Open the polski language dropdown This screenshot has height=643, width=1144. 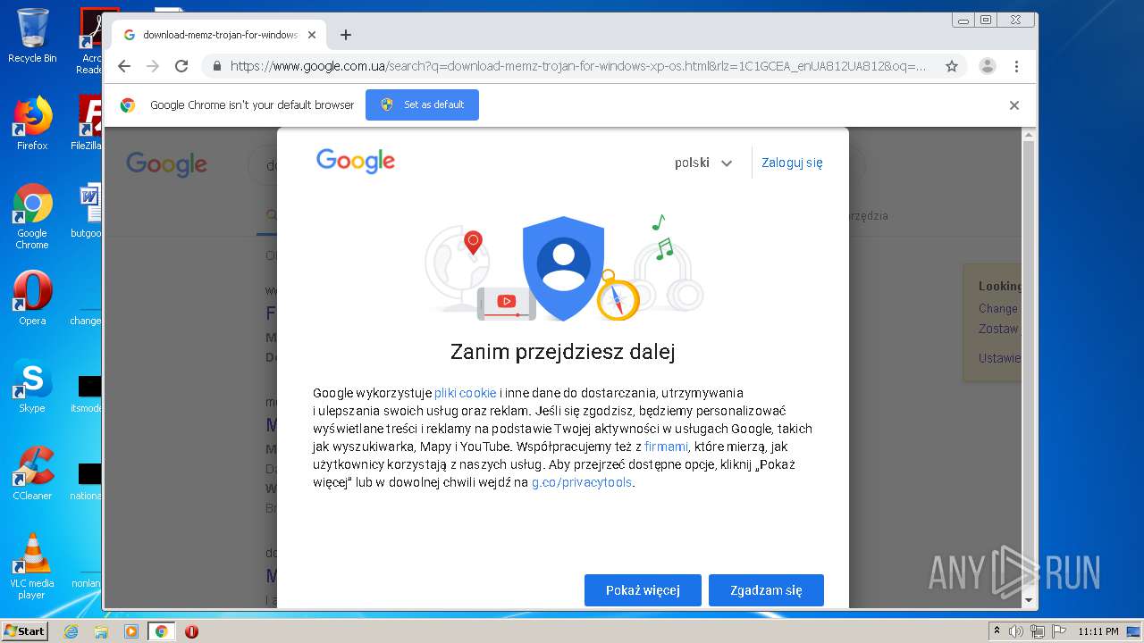(x=703, y=163)
